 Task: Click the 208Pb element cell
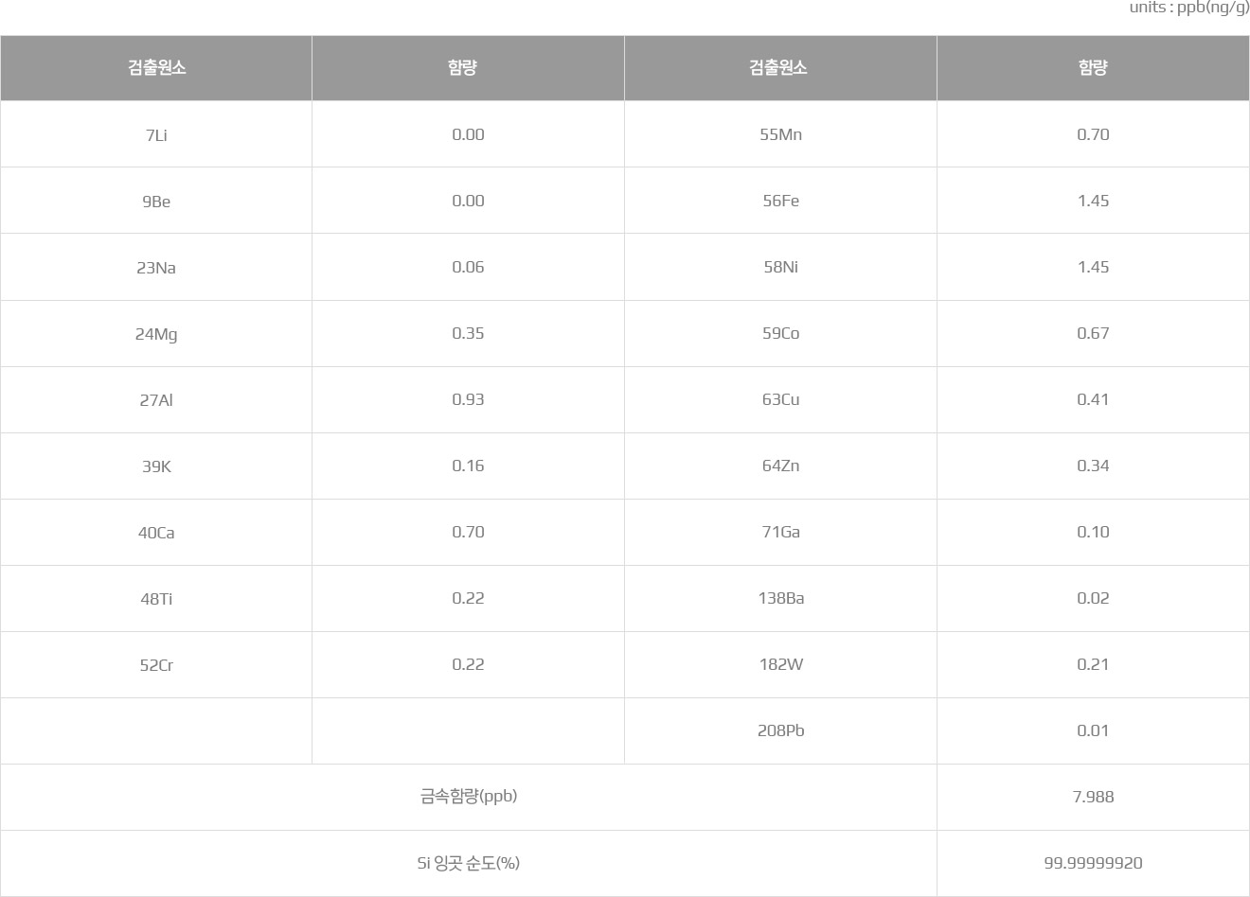(x=780, y=730)
